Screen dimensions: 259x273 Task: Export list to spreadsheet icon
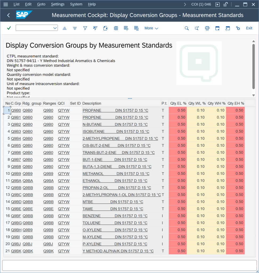click(x=106, y=28)
